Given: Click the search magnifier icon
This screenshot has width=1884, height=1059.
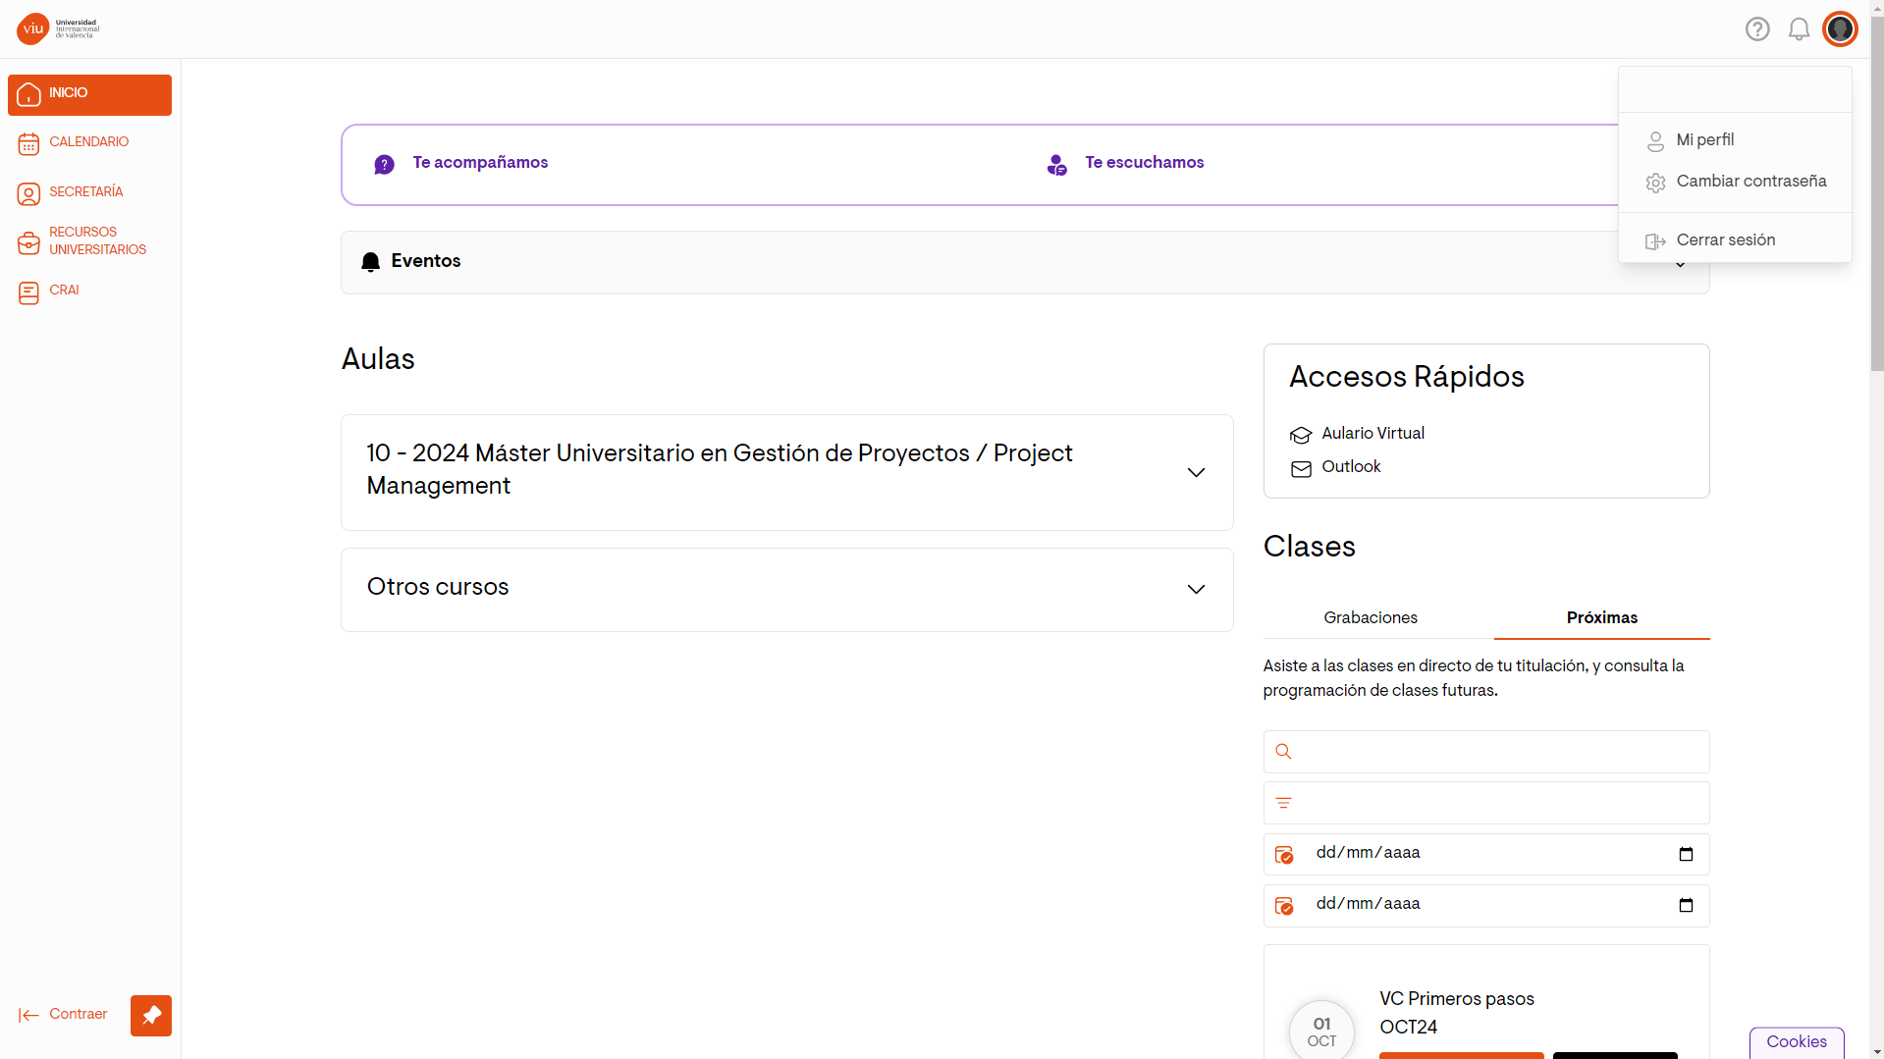Looking at the screenshot, I should [x=1283, y=752].
